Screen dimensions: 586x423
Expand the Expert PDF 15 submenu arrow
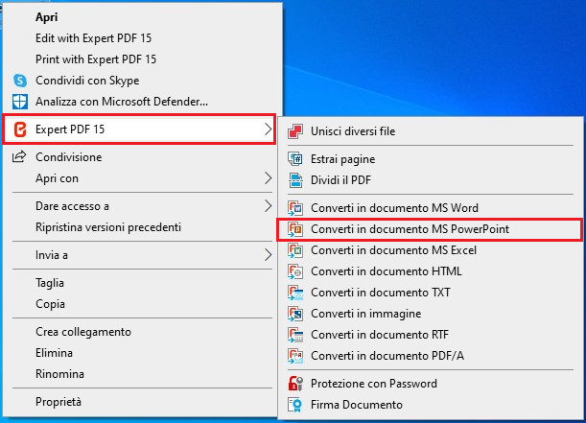click(x=268, y=129)
